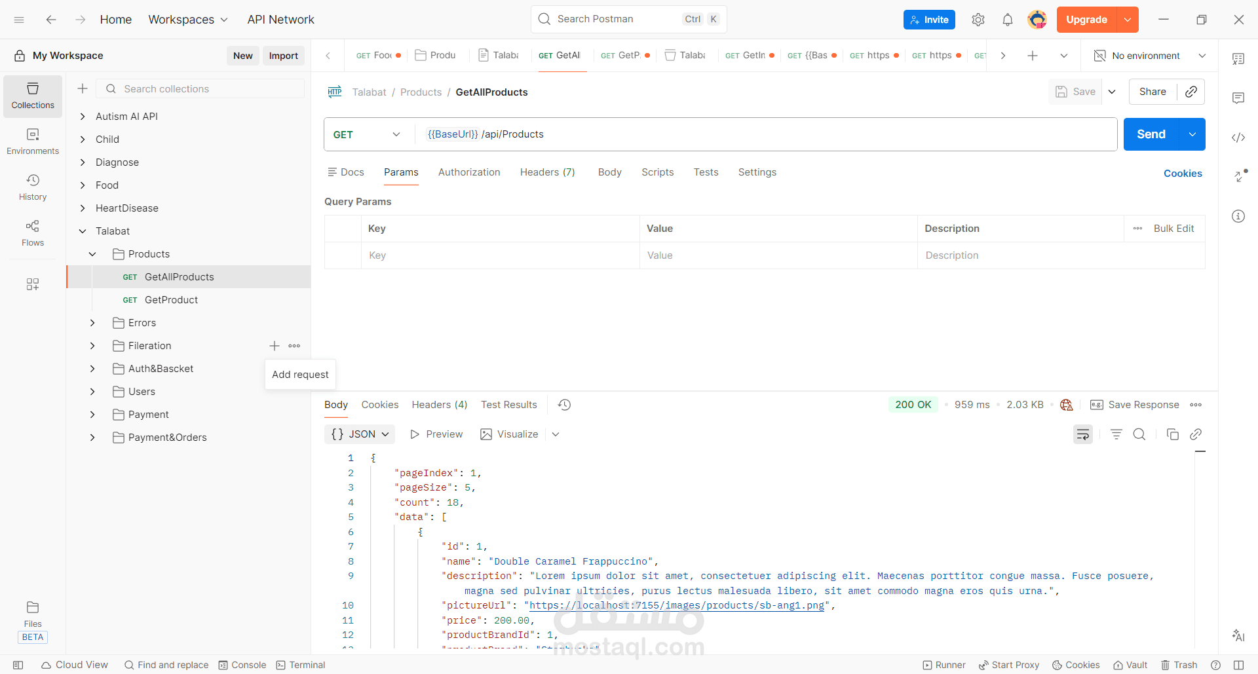Open the settings gear icon
The height and width of the screenshot is (674, 1258).
tap(978, 20)
